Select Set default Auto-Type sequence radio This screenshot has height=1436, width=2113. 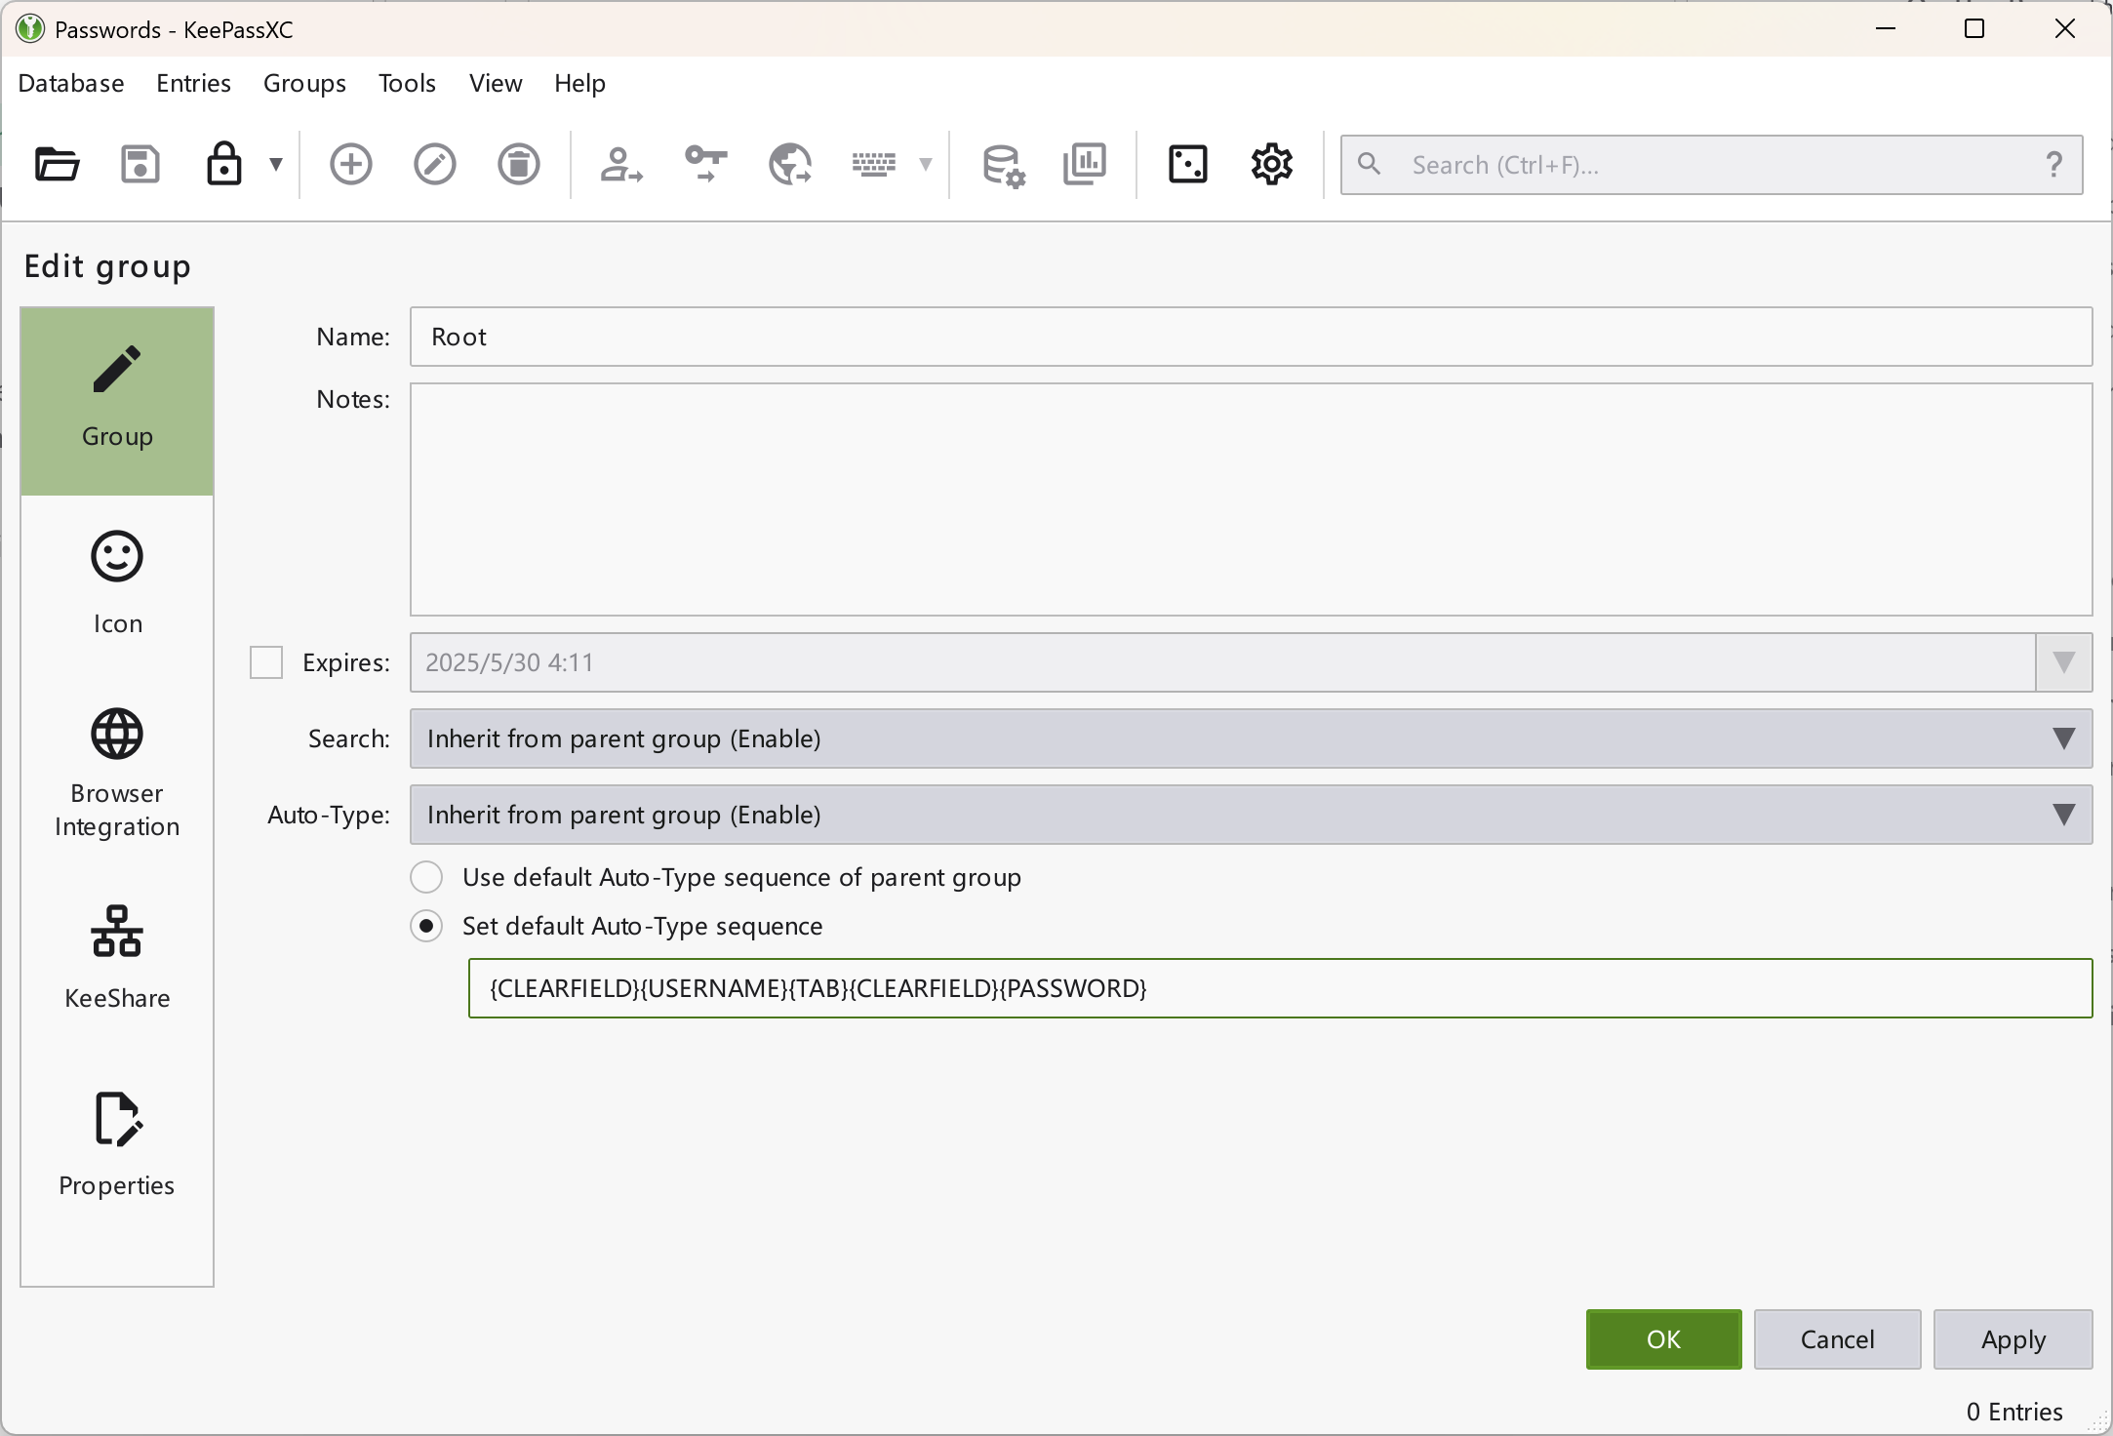[426, 926]
